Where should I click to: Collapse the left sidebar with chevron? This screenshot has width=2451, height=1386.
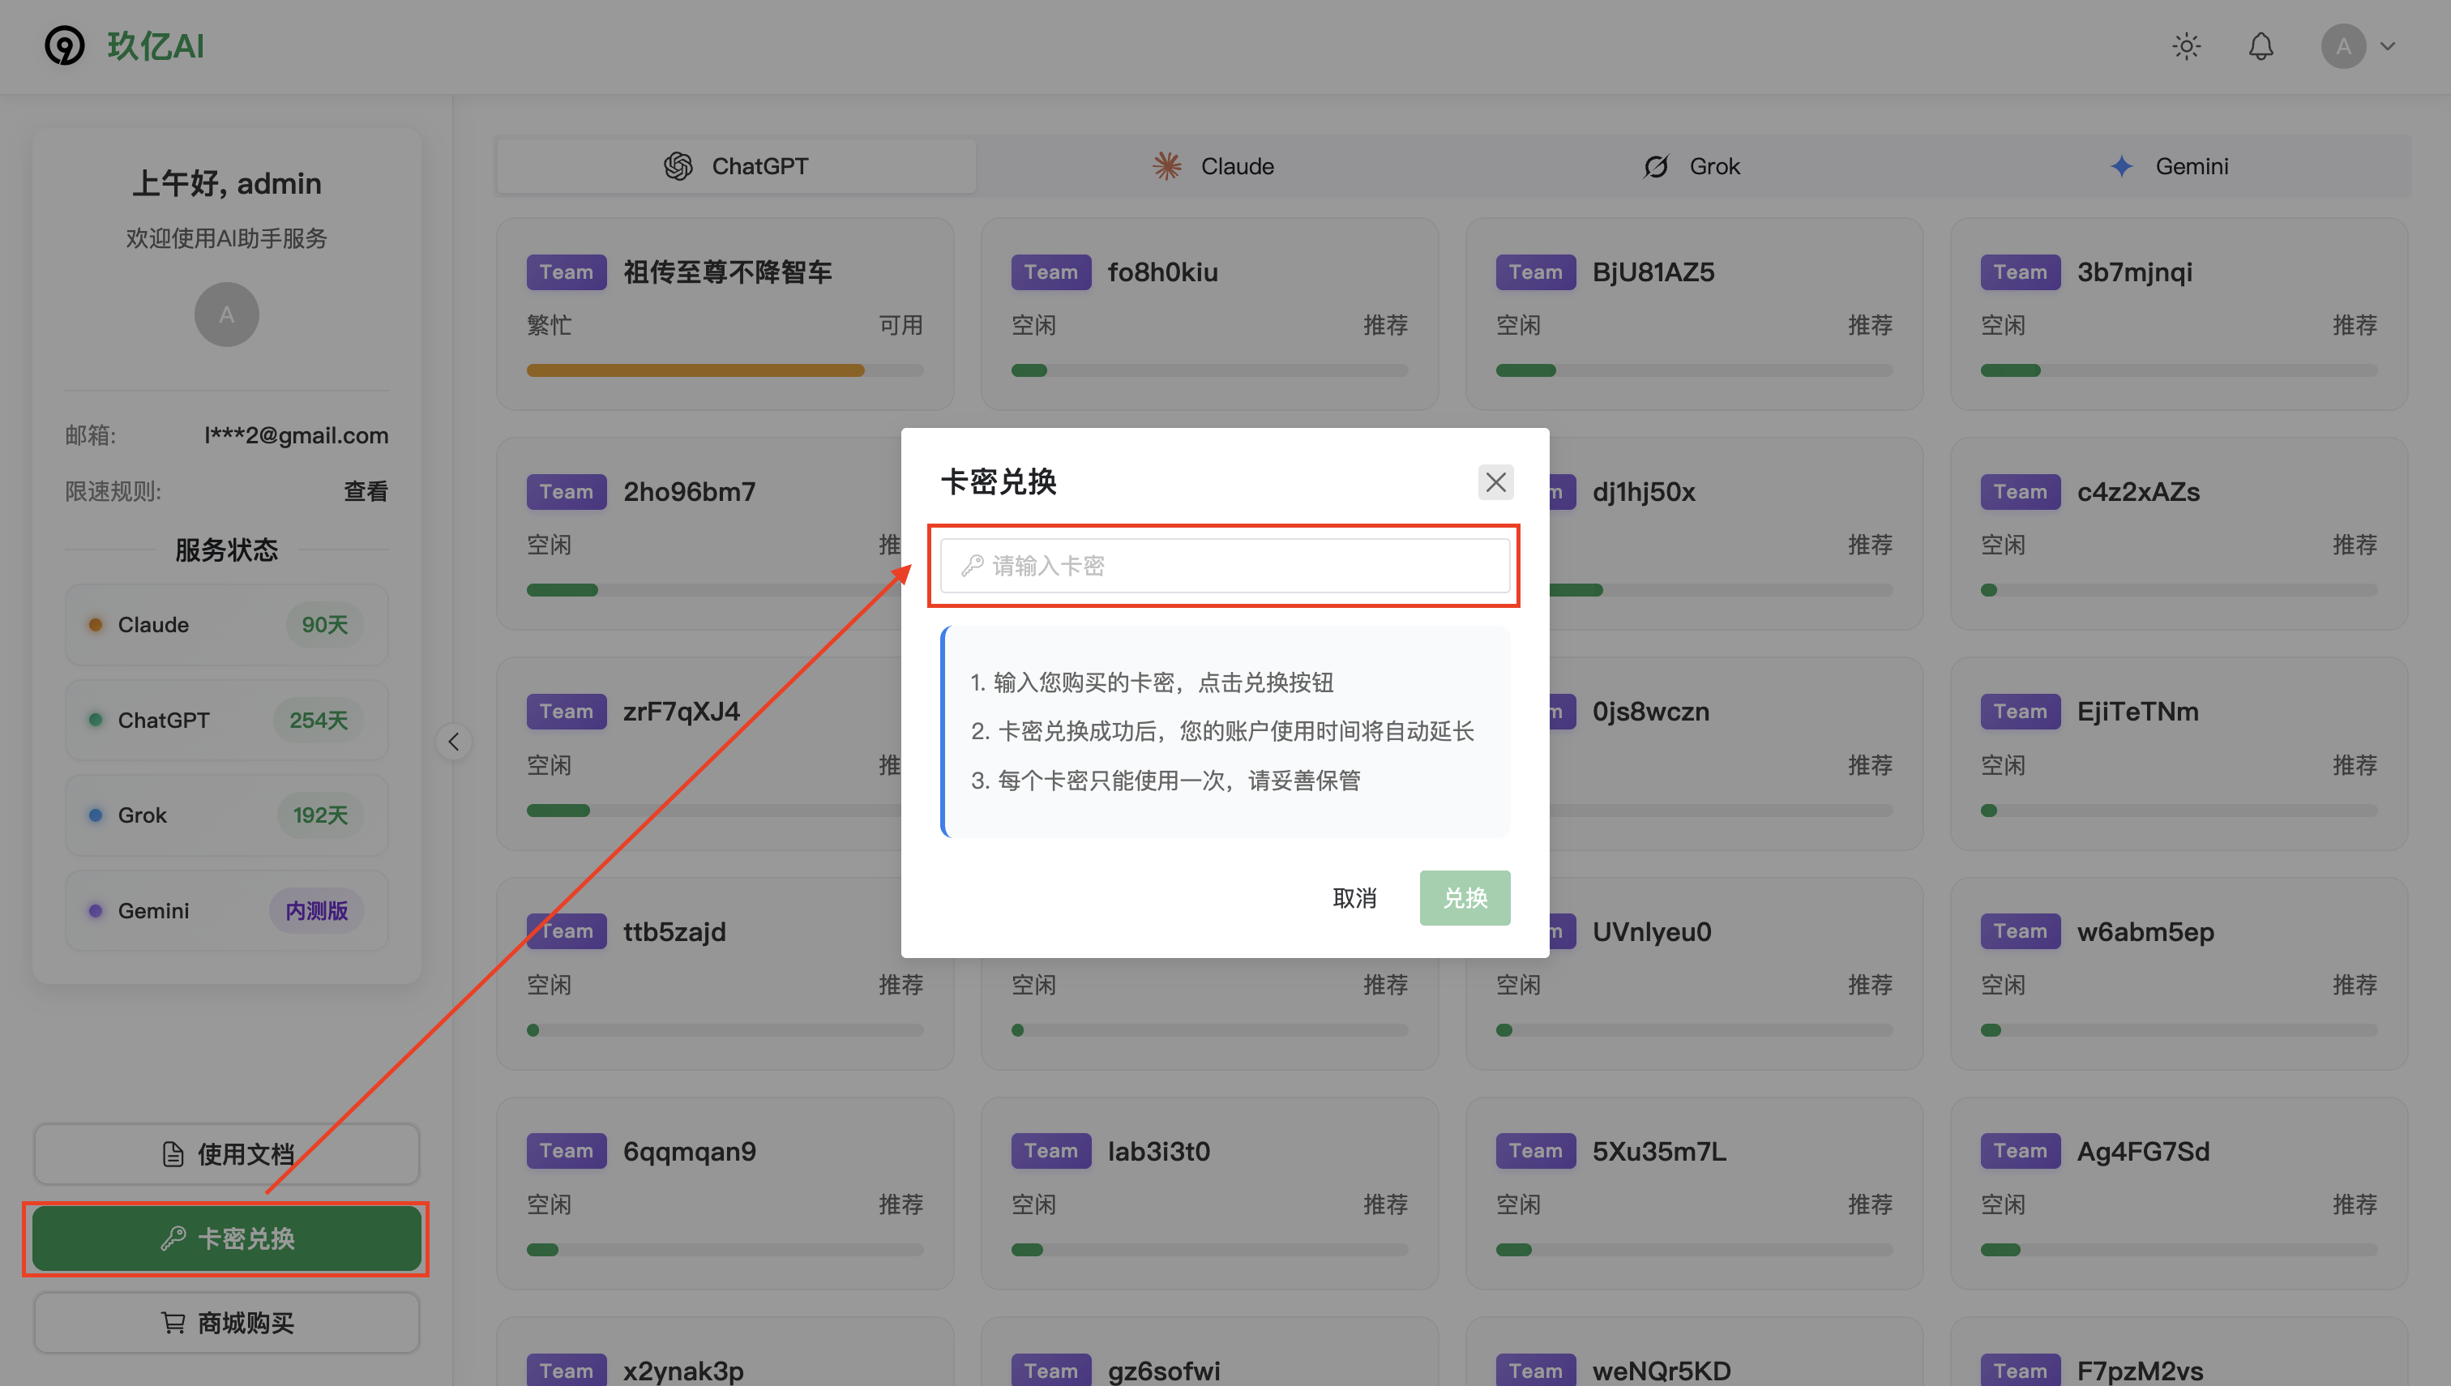click(x=454, y=742)
